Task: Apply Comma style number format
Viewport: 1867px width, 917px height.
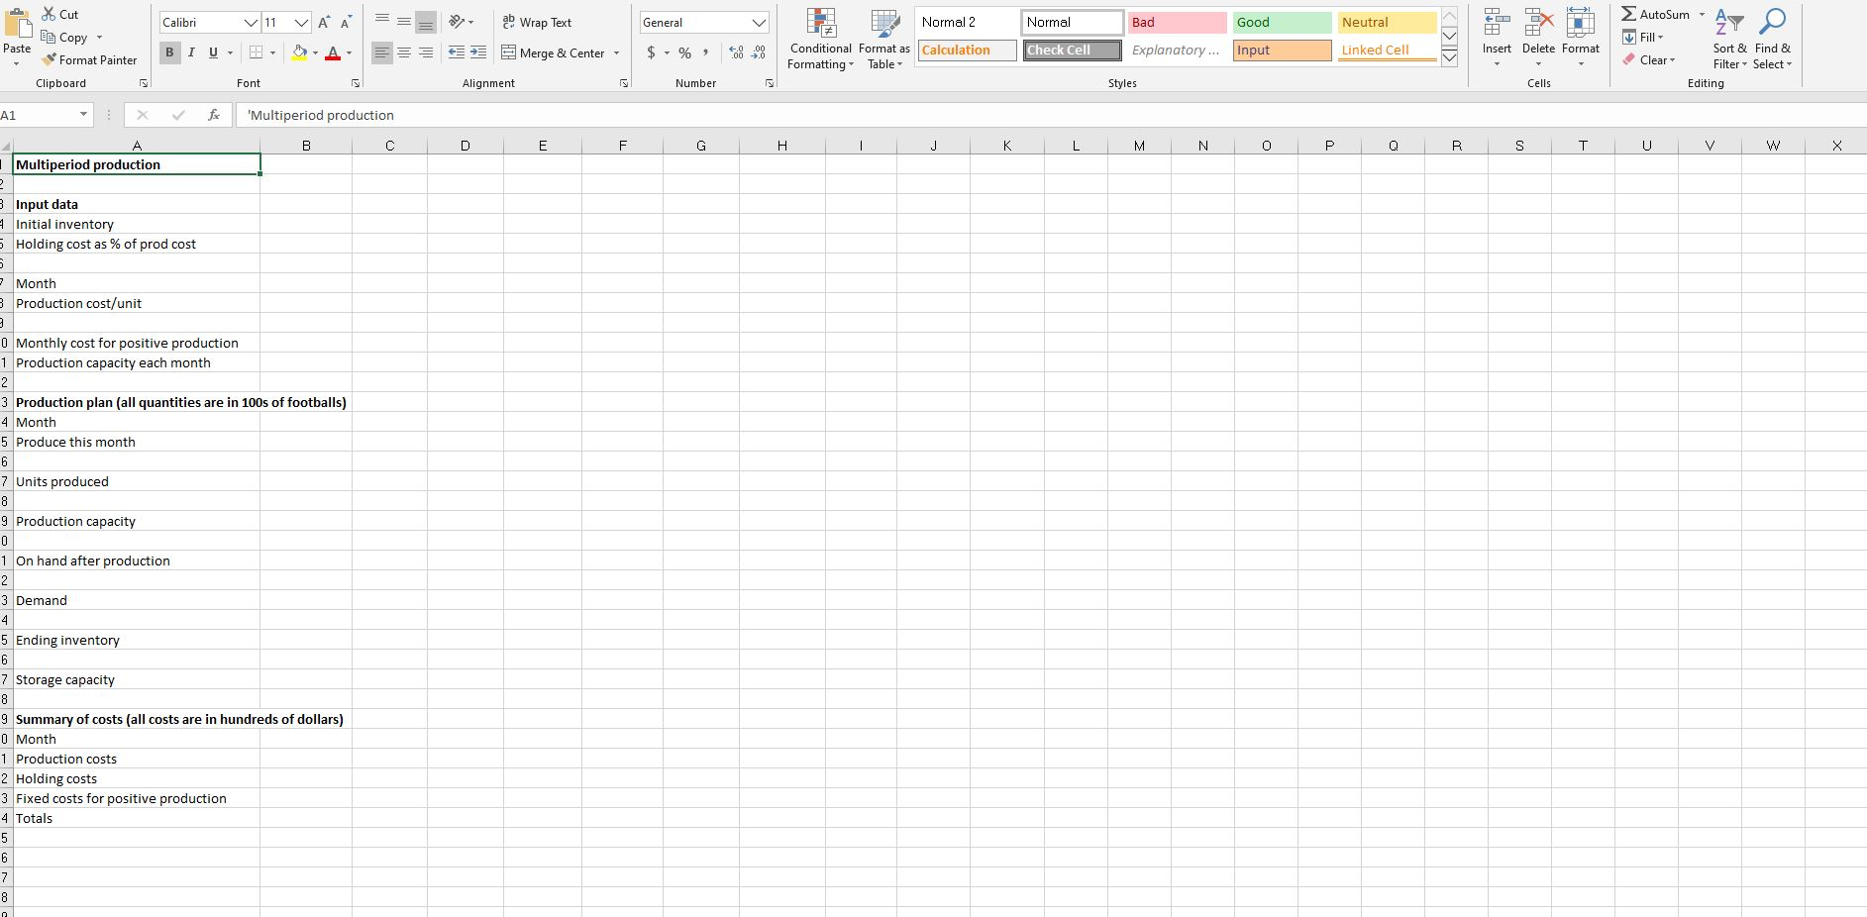Action: pos(705,52)
